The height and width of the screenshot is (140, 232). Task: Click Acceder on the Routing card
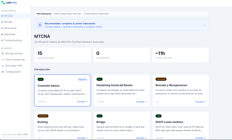tap(82, 138)
